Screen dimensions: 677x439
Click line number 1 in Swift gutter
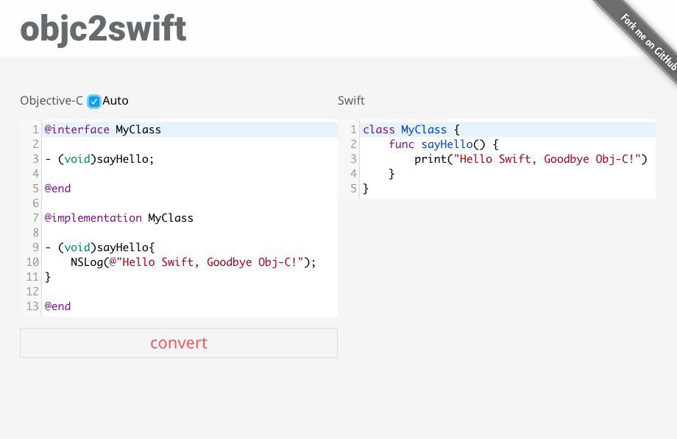pyautogui.click(x=354, y=130)
